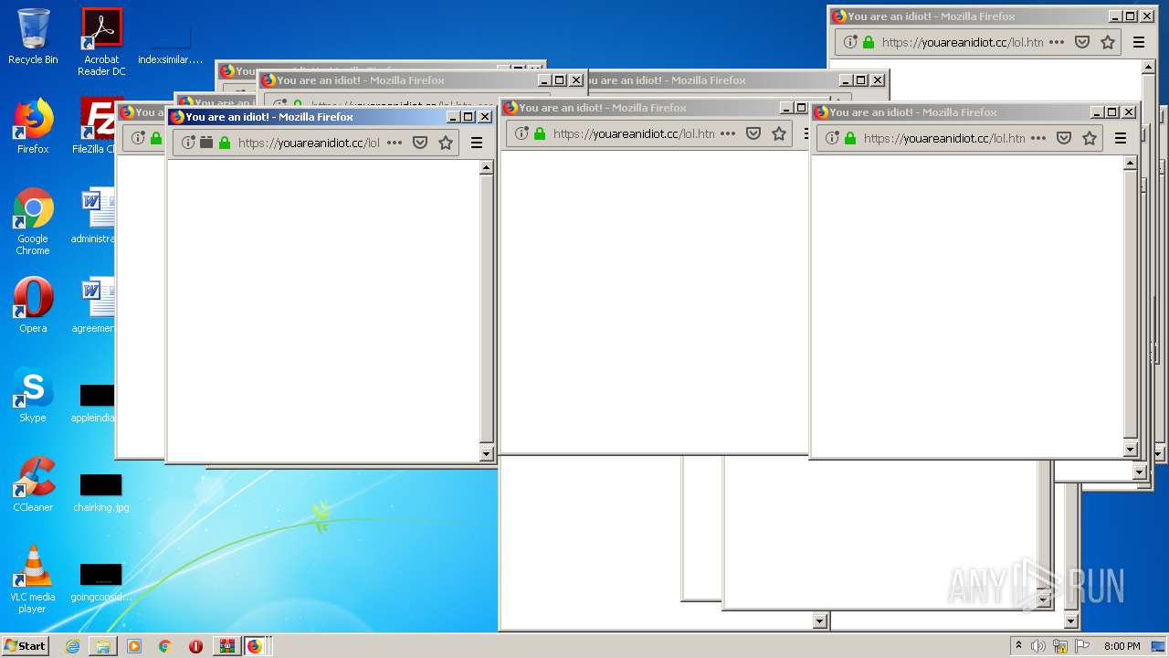The width and height of the screenshot is (1169, 658).
Task: Click site information icon in active Firefox window
Action: coord(188,143)
